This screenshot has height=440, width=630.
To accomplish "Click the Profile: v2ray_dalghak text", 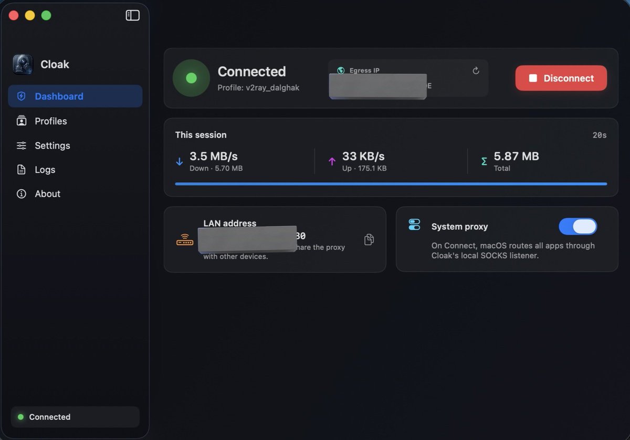I will click(x=258, y=88).
